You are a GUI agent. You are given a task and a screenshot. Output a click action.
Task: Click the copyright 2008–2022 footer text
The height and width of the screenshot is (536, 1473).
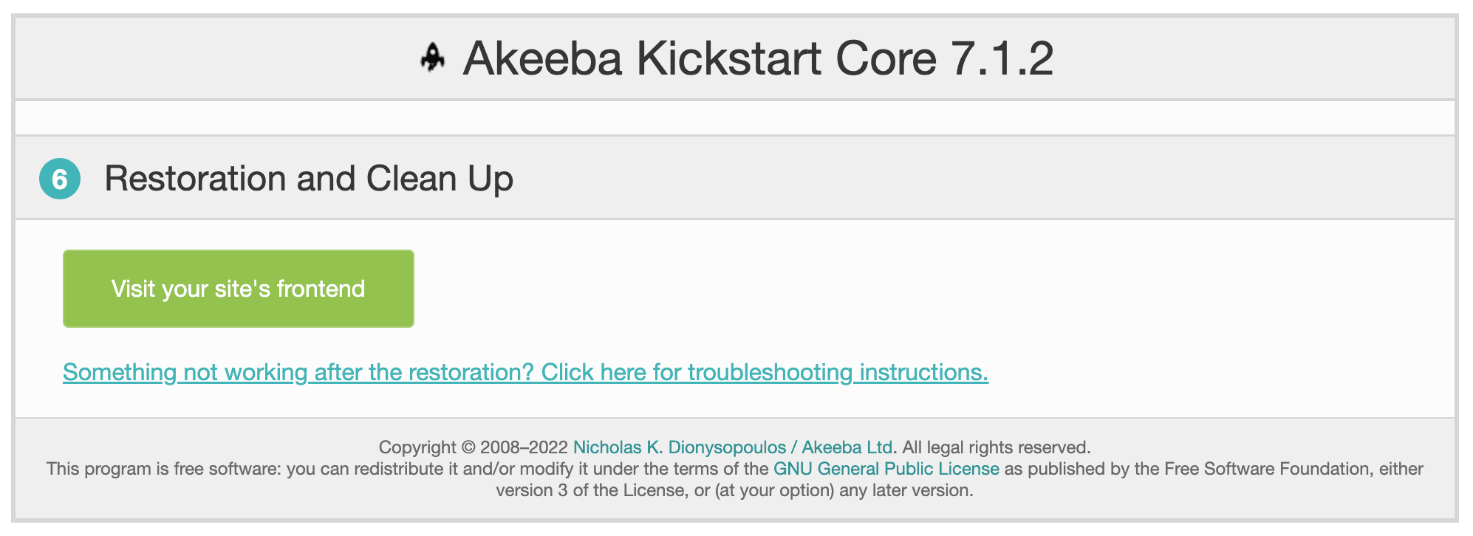pyautogui.click(x=473, y=446)
